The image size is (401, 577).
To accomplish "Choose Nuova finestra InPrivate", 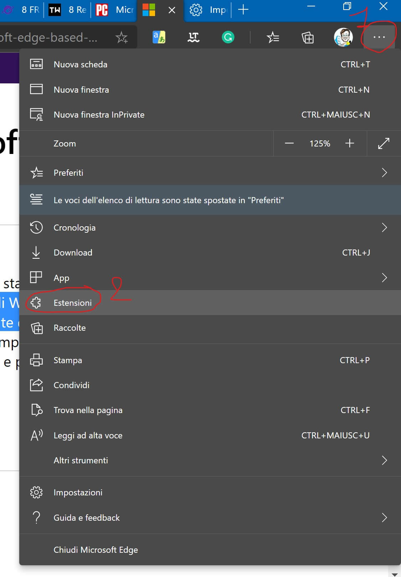I will pyautogui.click(x=99, y=115).
